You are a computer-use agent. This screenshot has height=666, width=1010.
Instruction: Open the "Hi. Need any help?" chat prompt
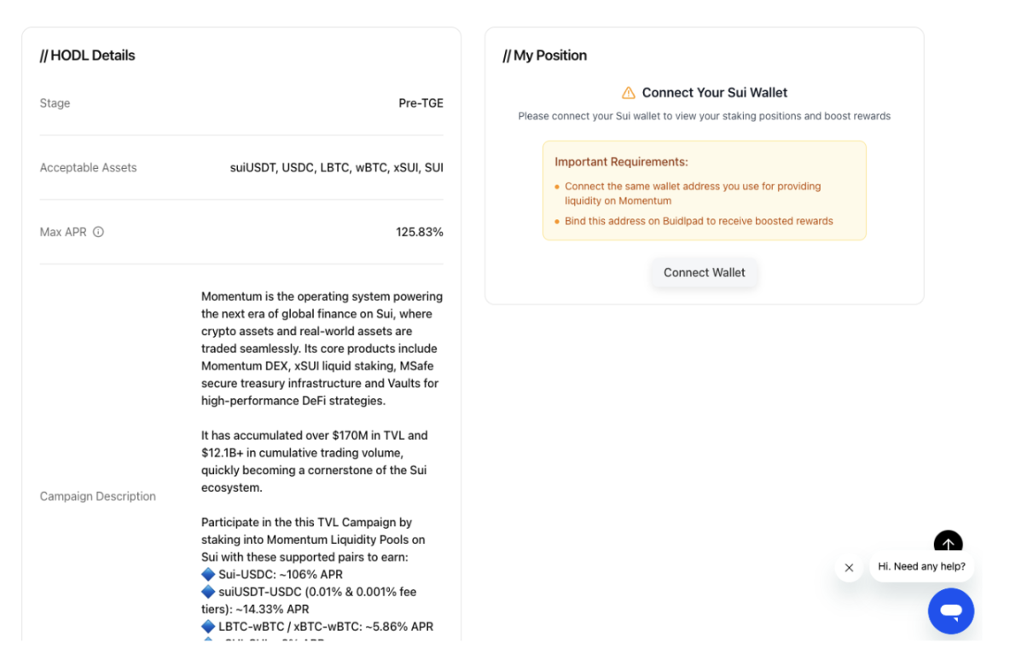coord(921,566)
